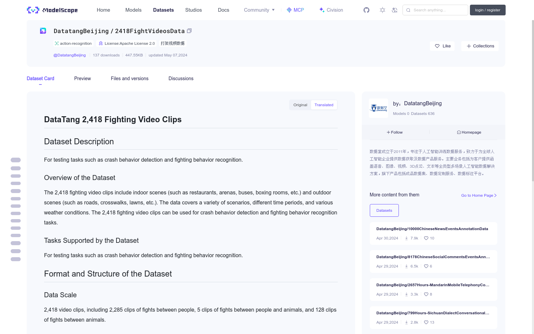Select the Dataset Card tab
Viewport: 534px width, 334px height.
point(40,78)
